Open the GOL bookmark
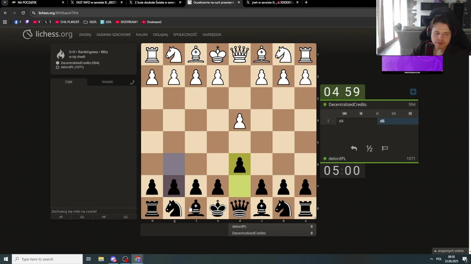The width and height of the screenshot is (471, 264). pyautogui.click(x=106, y=22)
